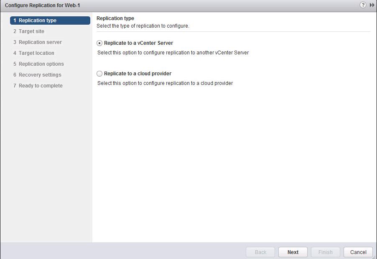The image size is (377, 259).
Task: Click the Next button
Action: (x=293, y=252)
